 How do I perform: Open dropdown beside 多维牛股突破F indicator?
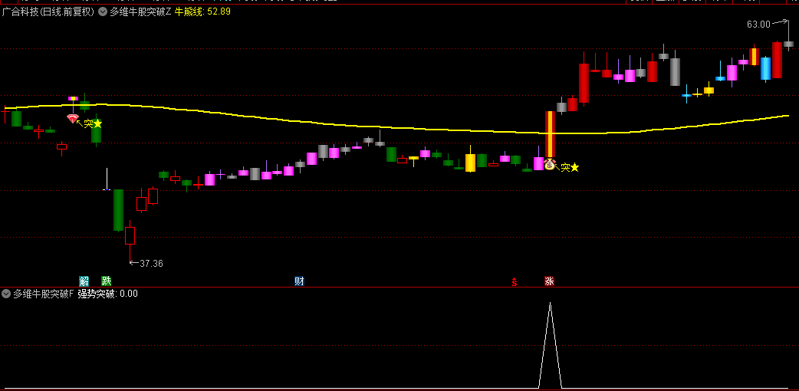pyautogui.click(x=6, y=294)
